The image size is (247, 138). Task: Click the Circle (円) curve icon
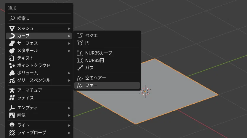[80, 43]
